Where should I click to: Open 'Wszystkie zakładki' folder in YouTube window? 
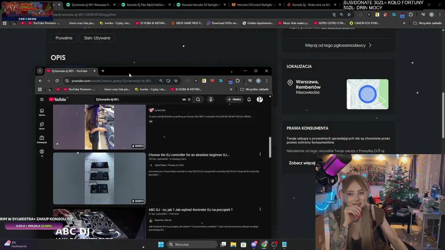[x=254, y=89]
